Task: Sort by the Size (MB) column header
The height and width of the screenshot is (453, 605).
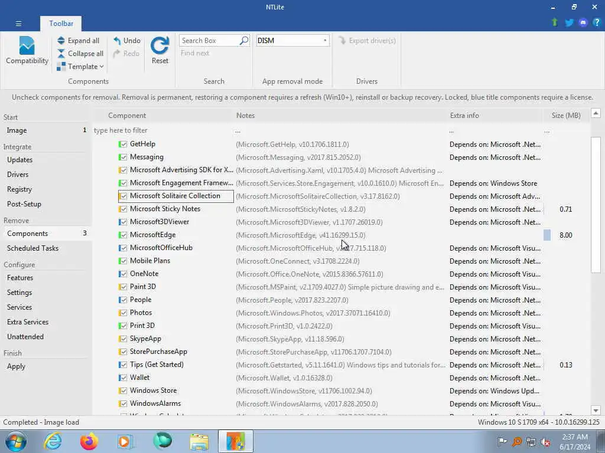Action: point(566,116)
